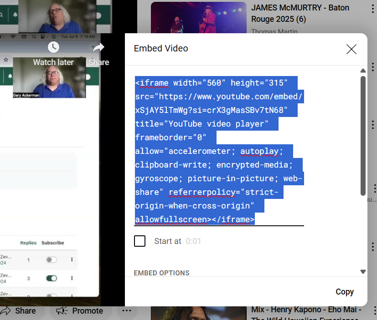Click scrollbar up arrow in embed dialog
Viewport: 377px width, 320px height.
coord(363,71)
